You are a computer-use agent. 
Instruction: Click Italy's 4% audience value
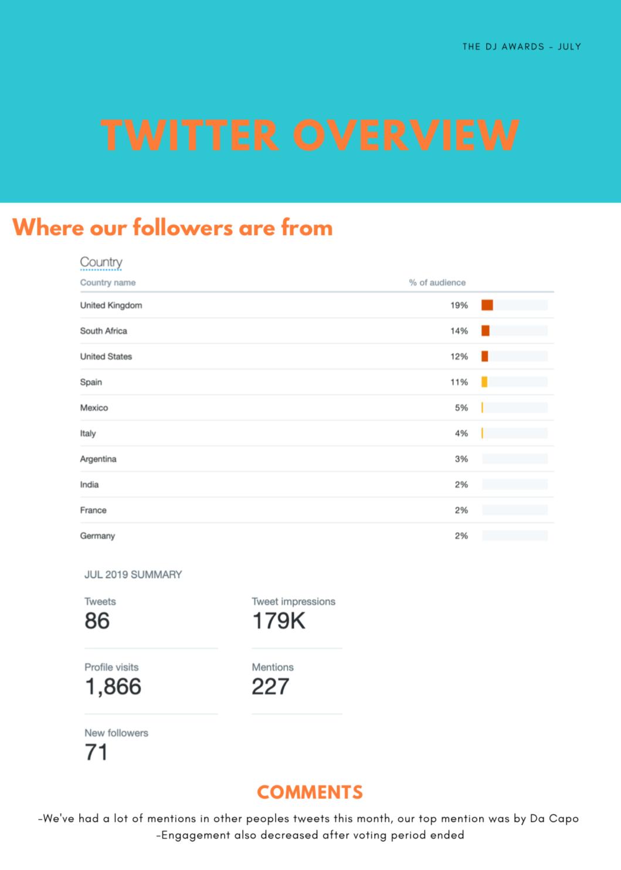pos(461,433)
